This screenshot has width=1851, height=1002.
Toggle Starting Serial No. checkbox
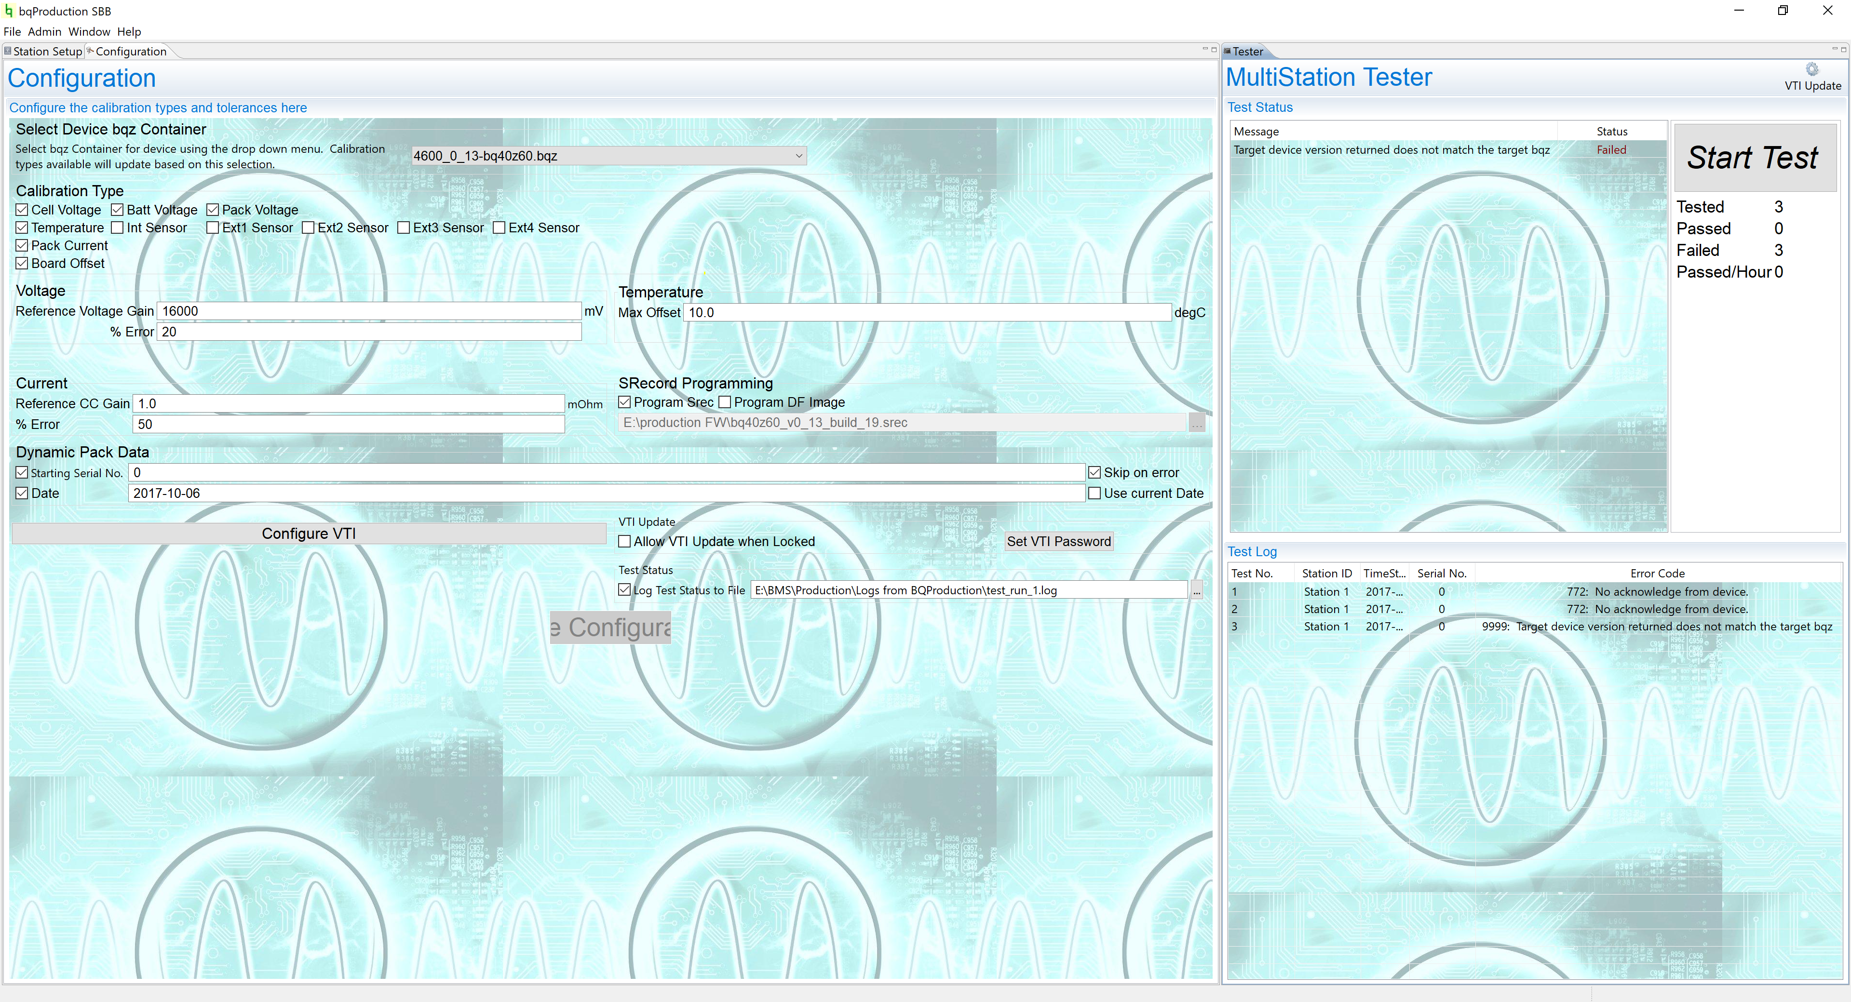(22, 473)
